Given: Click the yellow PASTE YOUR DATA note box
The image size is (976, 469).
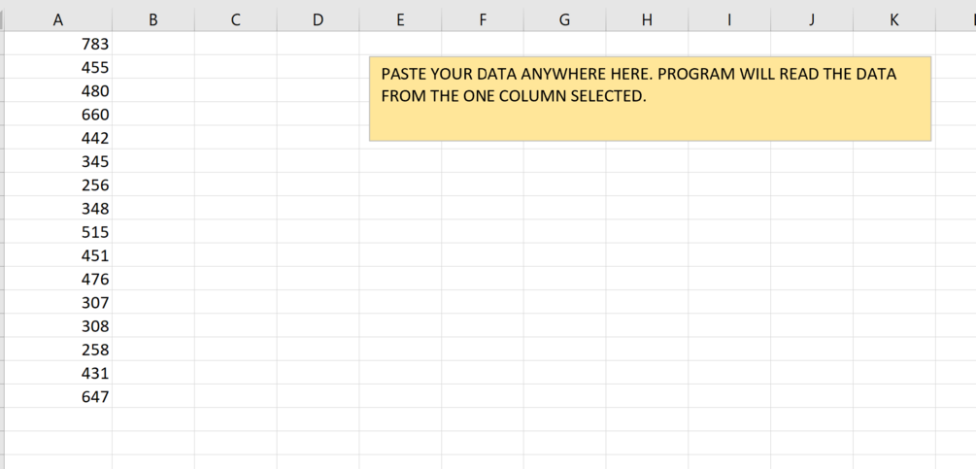Looking at the screenshot, I should pyautogui.click(x=650, y=99).
